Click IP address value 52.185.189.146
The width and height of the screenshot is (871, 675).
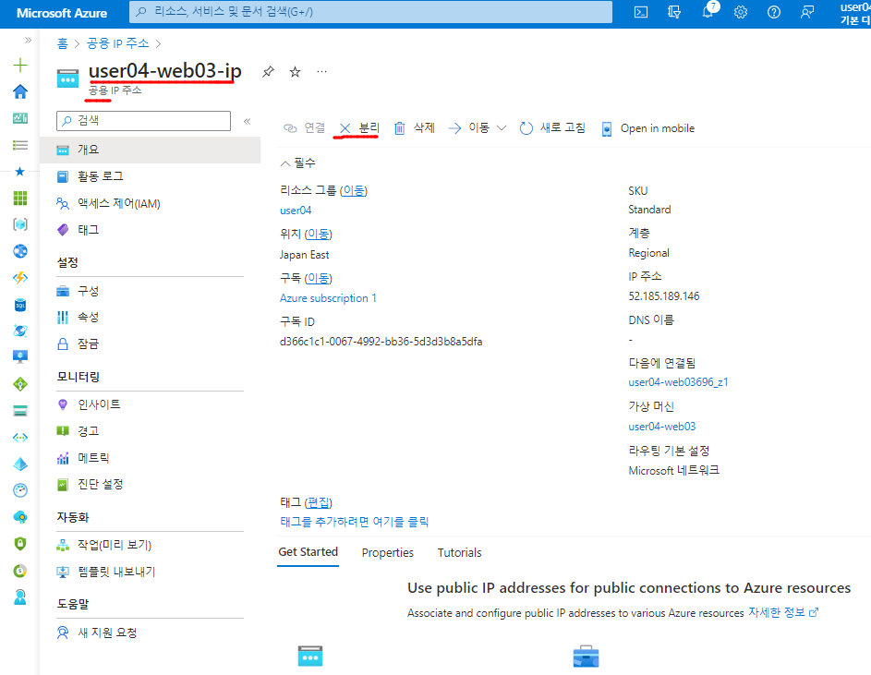pyautogui.click(x=664, y=296)
